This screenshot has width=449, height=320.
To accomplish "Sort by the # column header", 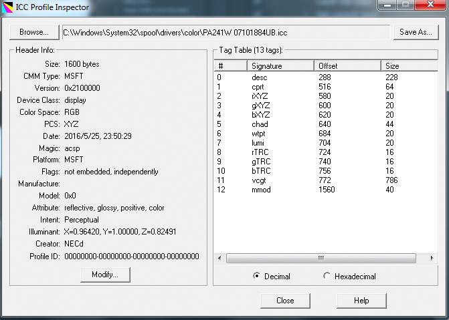I will [230, 65].
